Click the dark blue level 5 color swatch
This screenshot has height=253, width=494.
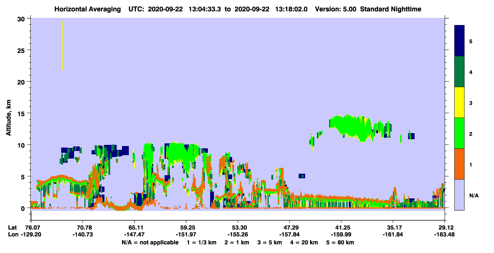point(459,41)
